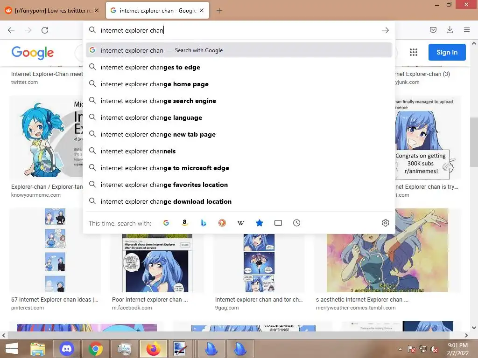This screenshot has width=478, height=358.
Task: Click the go arrow in the address bar
Action: point(385,30)
